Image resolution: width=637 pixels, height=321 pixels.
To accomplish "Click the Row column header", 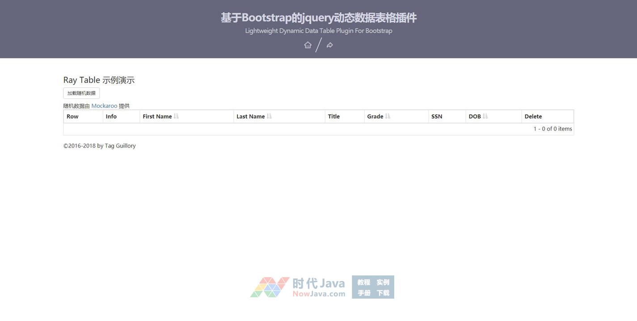I will click(x=72, y=116).
